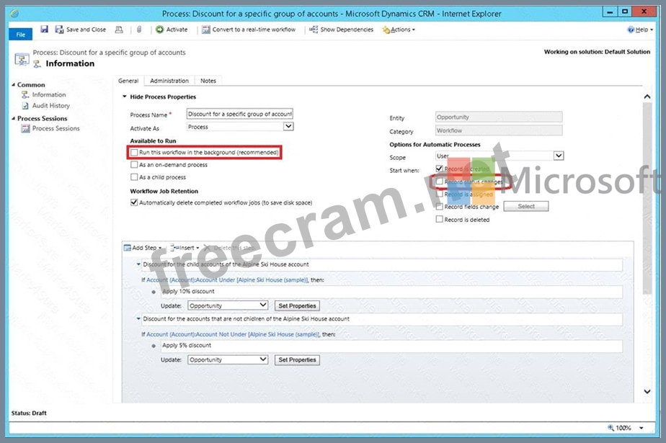Click the Information sidebar icon
This screenshot has height=443, width=666.
[25, 94]
